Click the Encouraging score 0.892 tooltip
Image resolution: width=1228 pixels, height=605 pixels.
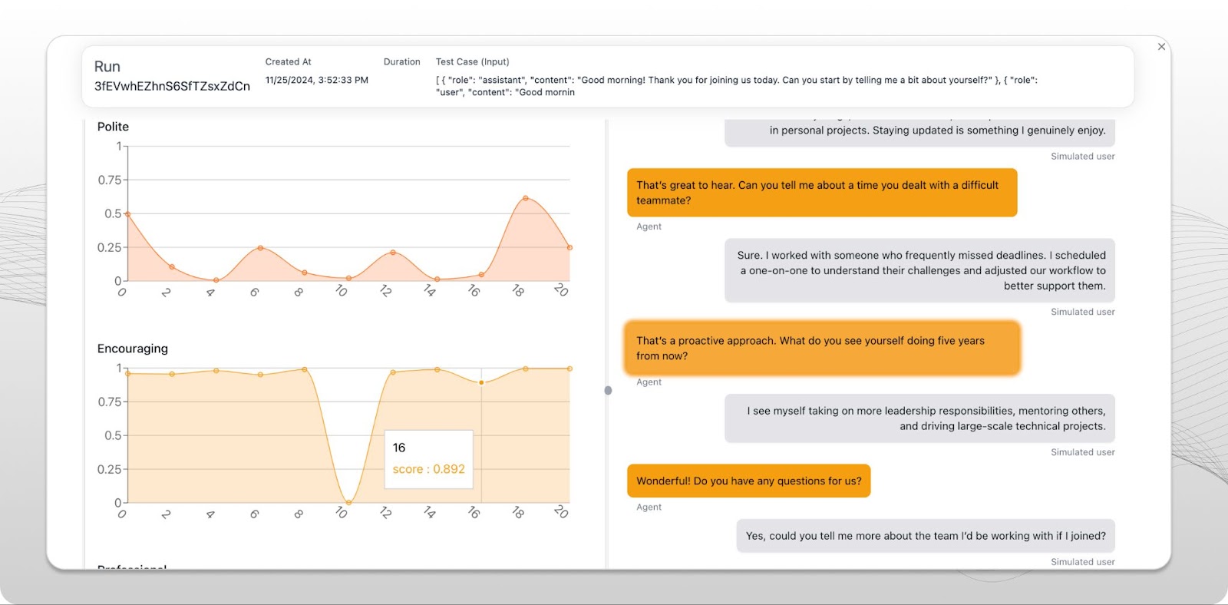point(428,459)
